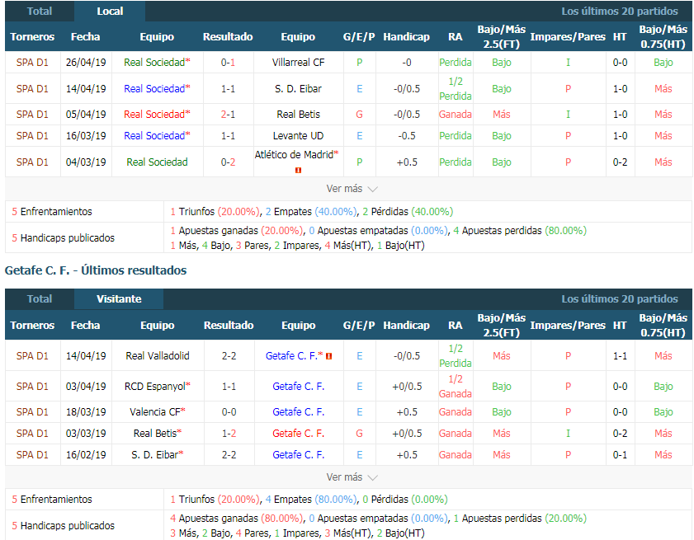The height and width of the screenshot is (540, 694).
Task: Click '1/2 Ganada' in the RCD Espanyol row
Action: tap(456, 387)
